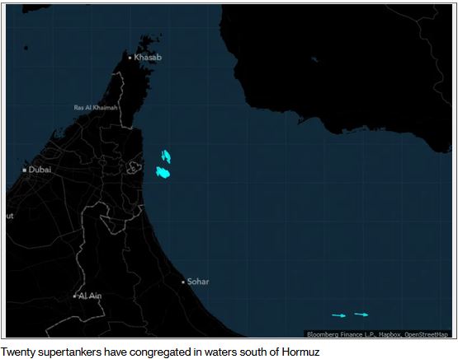Click the Sohar city dot marker
Image resolution: width=458 pixels, height=359 pixels.
(x=183, y=282)
